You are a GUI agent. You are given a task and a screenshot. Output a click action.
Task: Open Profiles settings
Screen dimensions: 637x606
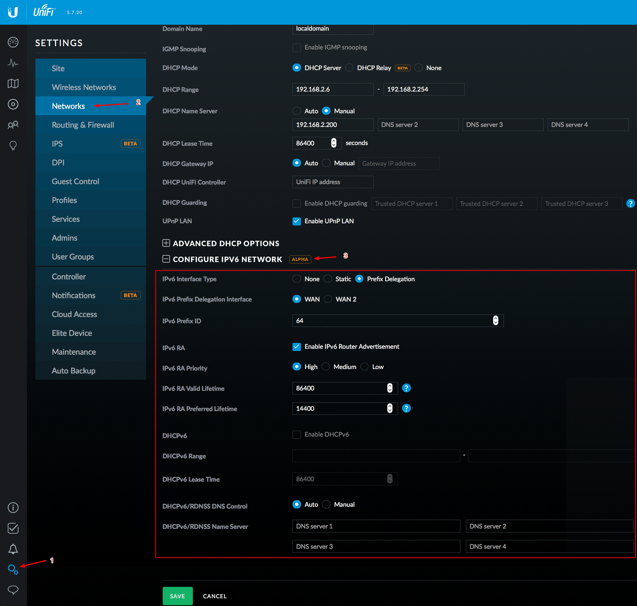click(91, 200)
